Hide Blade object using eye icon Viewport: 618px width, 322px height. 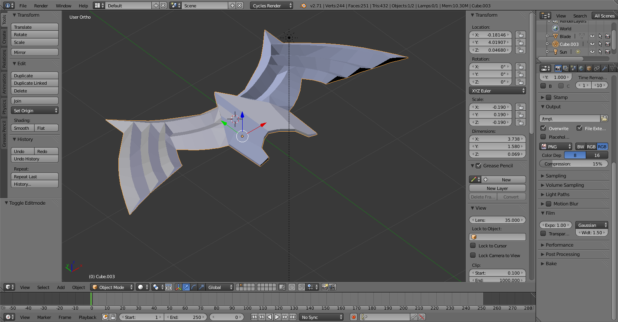(x=592, y=36)
